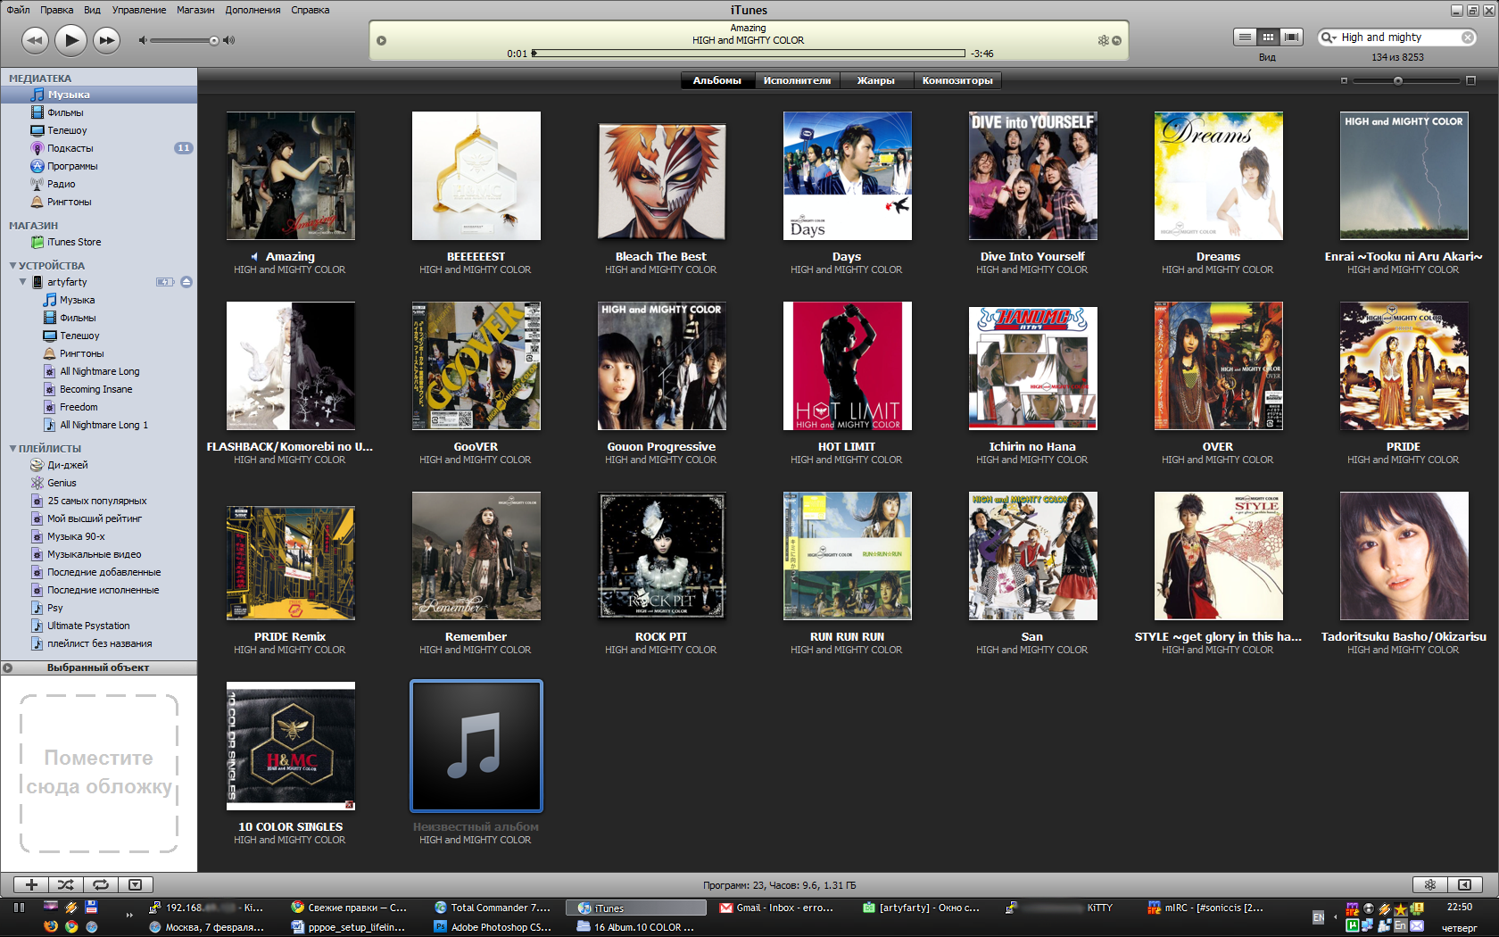Open the Gmail Inbox taskbar window

click(x=777, y=908)
